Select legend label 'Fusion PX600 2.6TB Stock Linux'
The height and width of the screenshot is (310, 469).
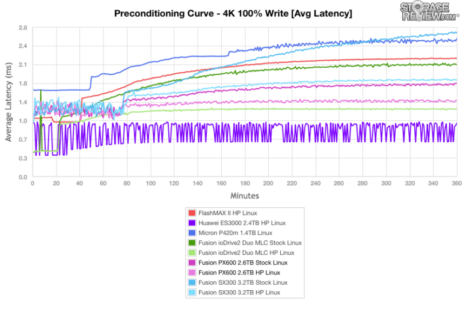(x=243, y=263)
